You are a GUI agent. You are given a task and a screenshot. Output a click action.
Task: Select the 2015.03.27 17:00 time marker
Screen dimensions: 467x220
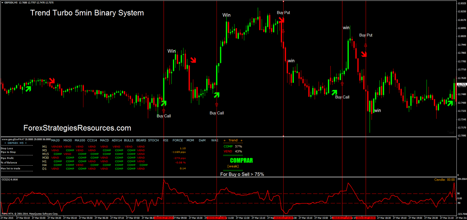[342, 218]
